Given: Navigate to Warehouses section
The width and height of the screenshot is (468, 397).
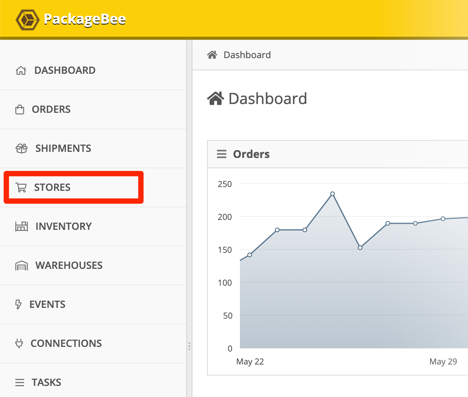Looking at the screenshot, I should [x=69, y=265].
